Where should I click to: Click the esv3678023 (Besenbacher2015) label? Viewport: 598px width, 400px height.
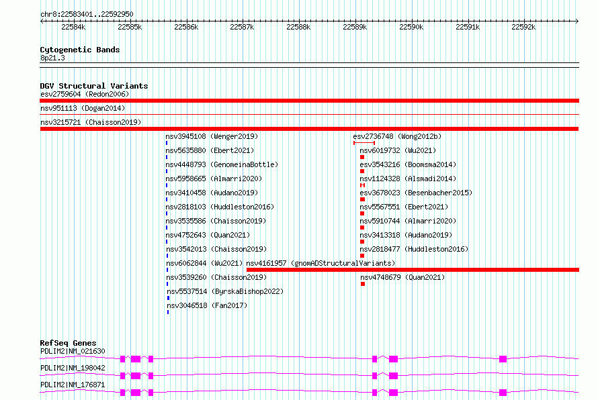click(416, 193)
